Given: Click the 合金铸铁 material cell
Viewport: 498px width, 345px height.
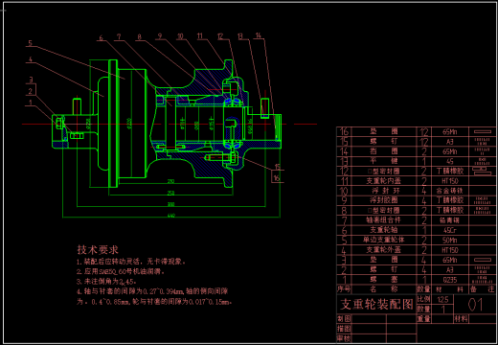Looking at the screenshot, I should [x=450, y=191].
